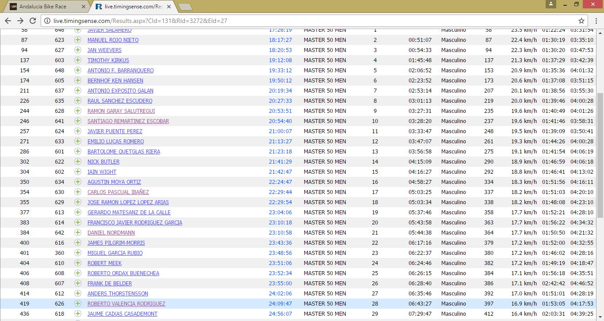Click the address bar URL field
The height and width of the screenshot is (321, 604).
tap(310, 21)
